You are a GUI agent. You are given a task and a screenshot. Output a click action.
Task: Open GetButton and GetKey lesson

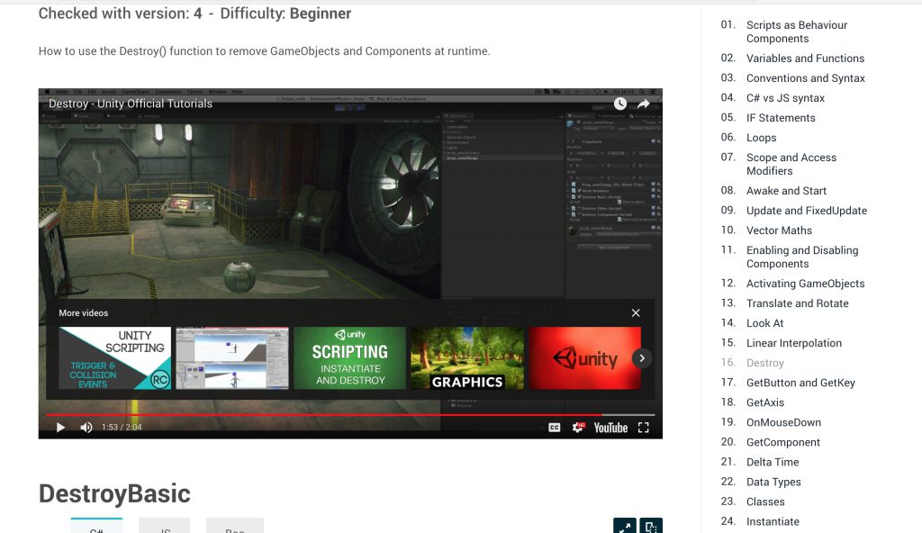800,383
